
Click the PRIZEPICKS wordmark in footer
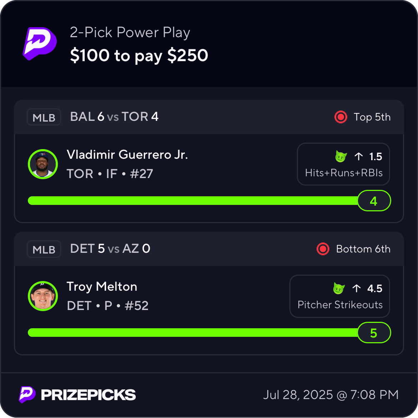(x=88, y=395)
